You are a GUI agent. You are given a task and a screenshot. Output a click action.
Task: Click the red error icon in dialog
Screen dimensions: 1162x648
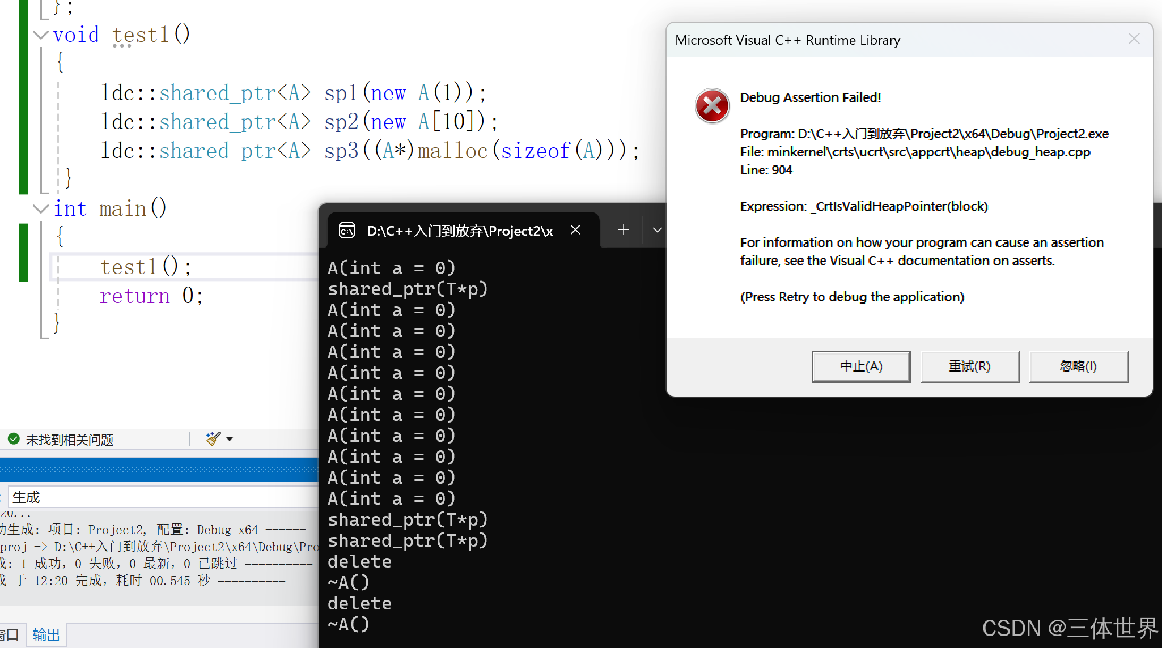712,105
